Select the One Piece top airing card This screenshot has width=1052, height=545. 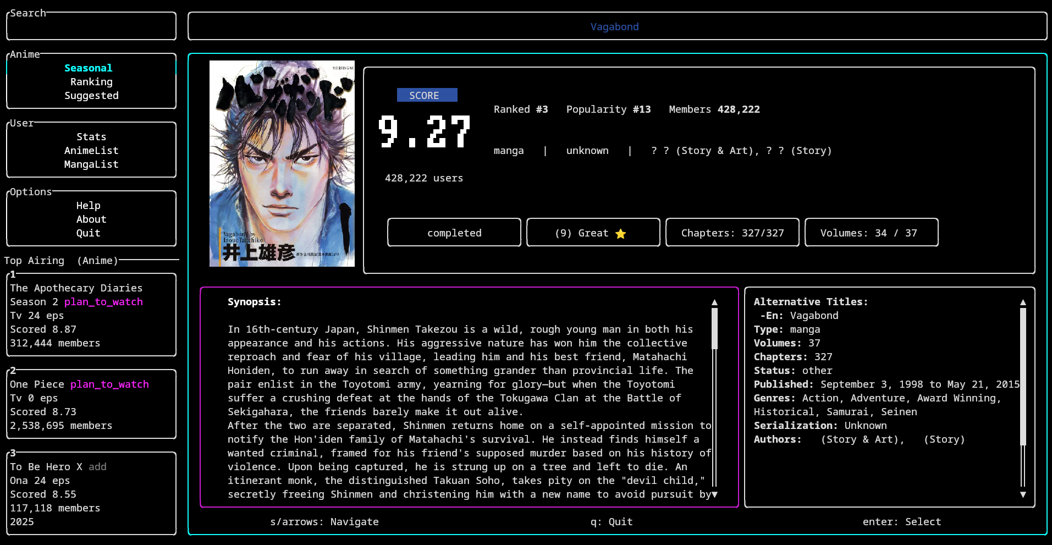[x=91, y=404]
